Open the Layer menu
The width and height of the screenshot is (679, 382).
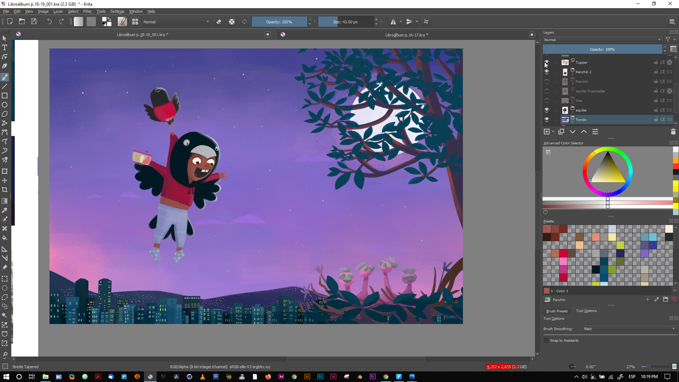(58, 11)
